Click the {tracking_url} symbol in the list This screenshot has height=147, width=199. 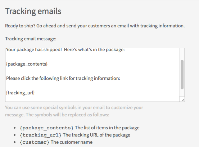pyautogui.click(x=41, y=135)
